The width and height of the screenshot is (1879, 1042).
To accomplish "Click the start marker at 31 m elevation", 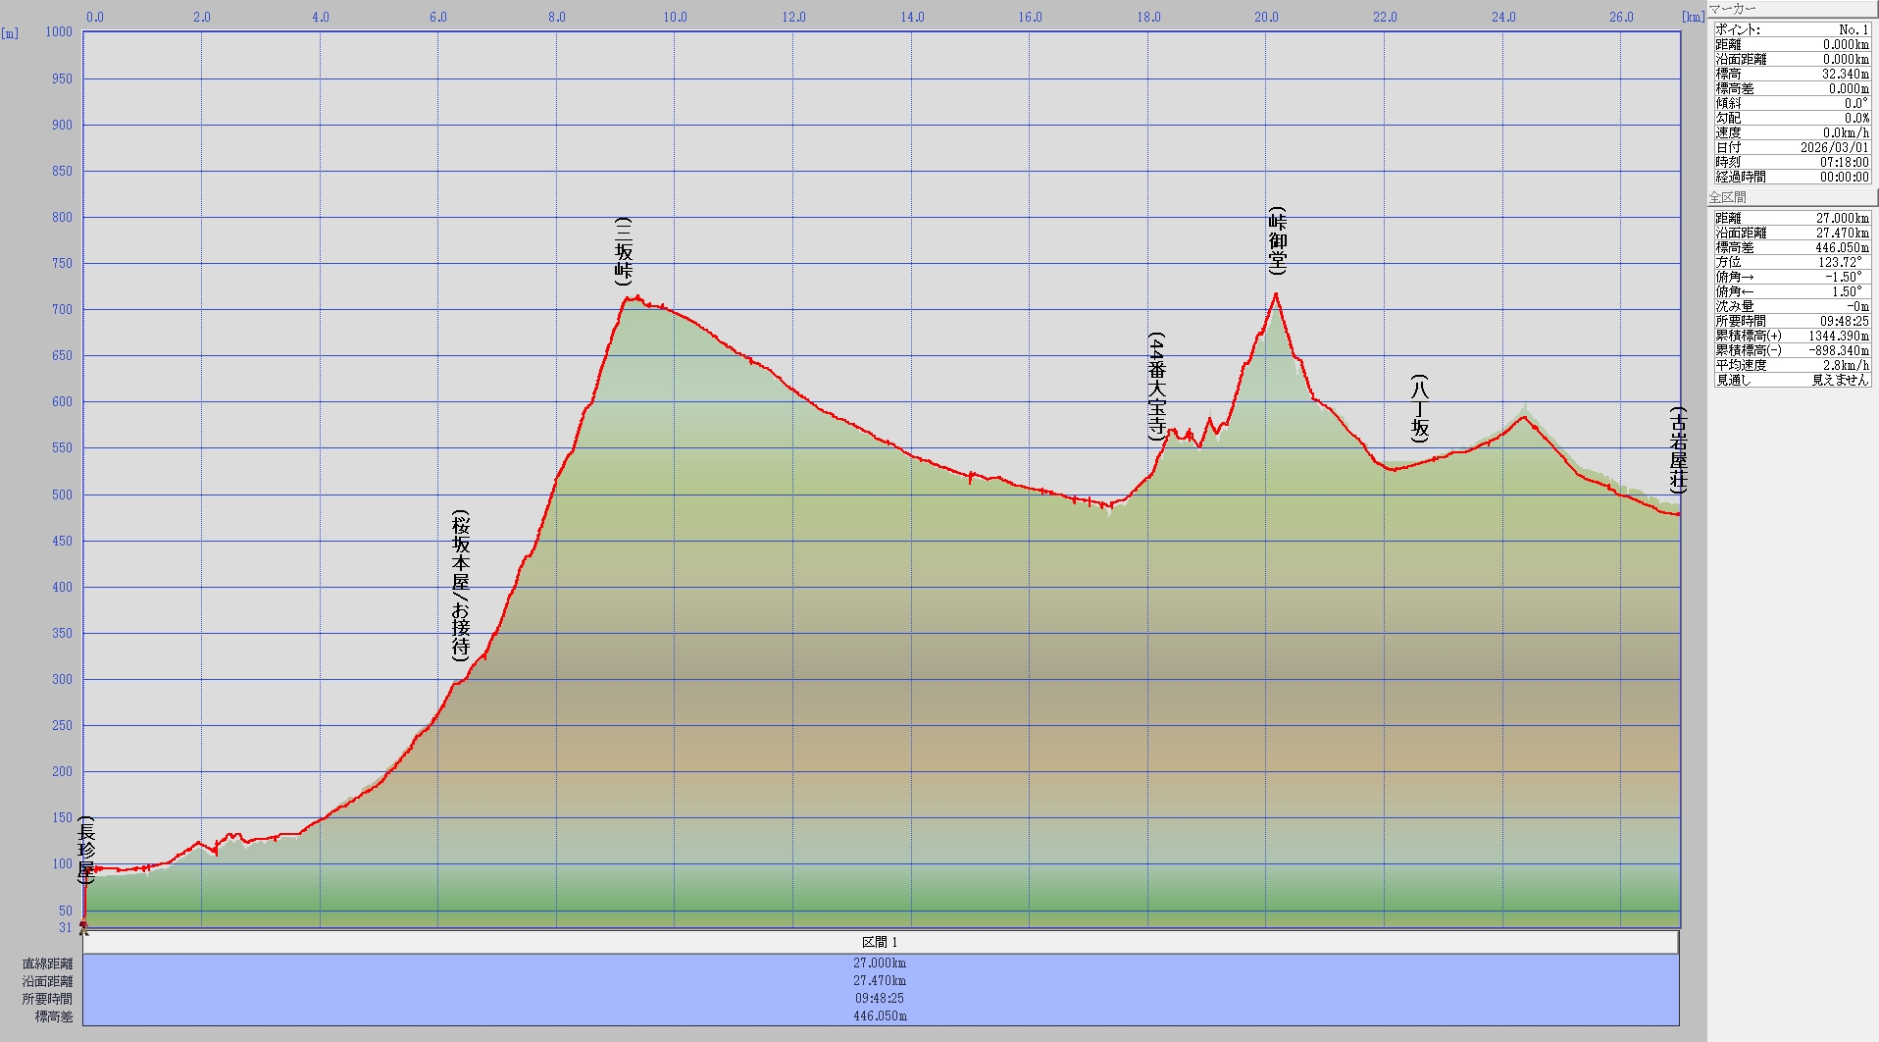I will click(x=83, y=925).
